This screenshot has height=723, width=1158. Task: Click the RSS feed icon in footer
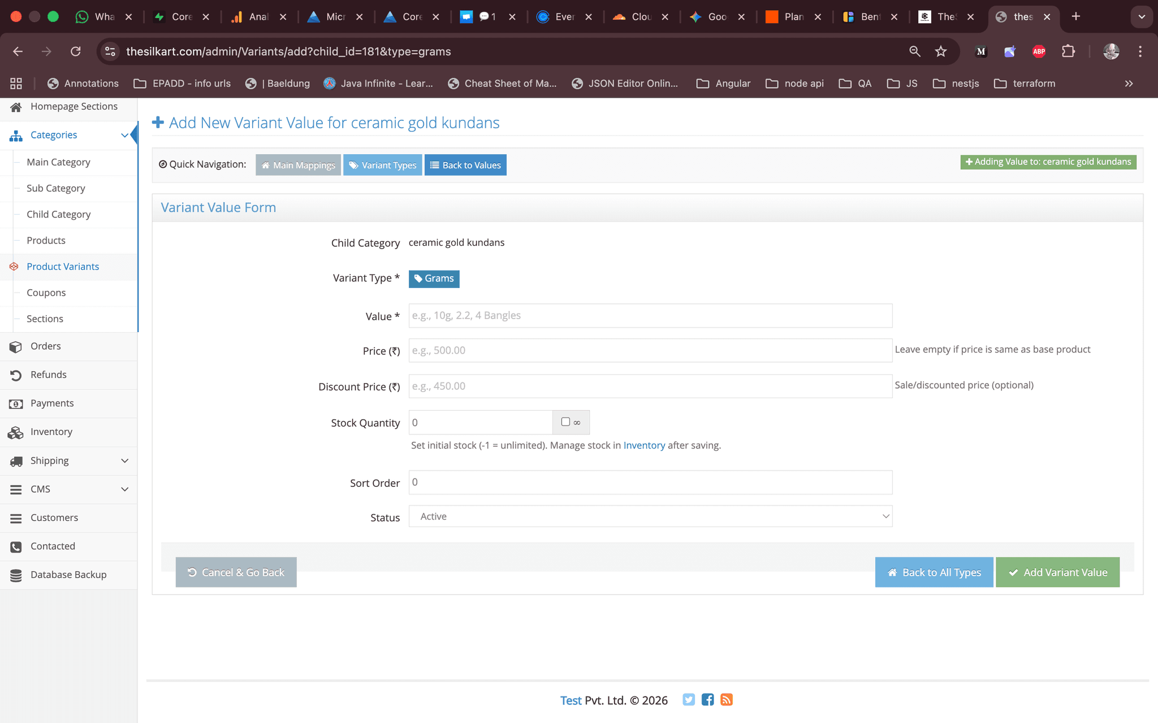click(x=727, y=700)
